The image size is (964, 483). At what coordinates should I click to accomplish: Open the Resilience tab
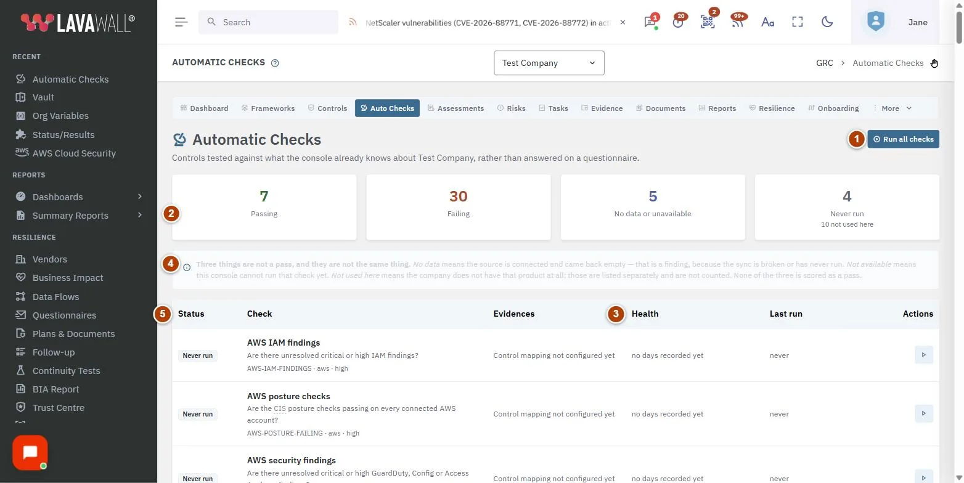click(x=772, y=108)
